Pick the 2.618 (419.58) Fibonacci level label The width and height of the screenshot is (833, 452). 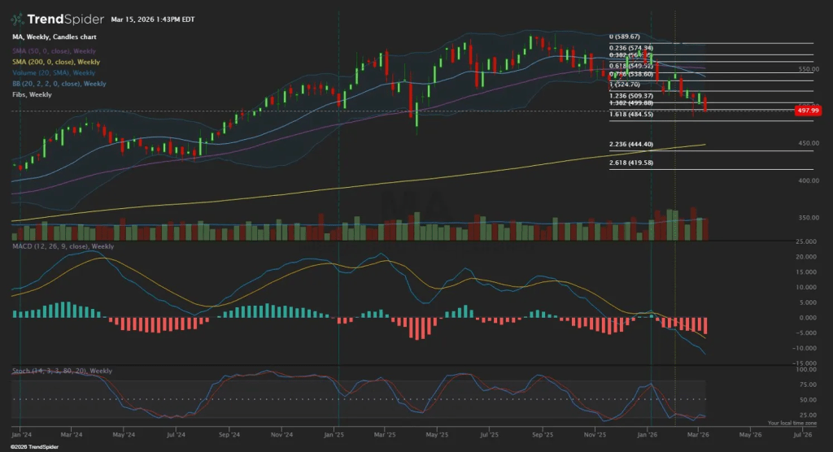click(x=630, y=163)
